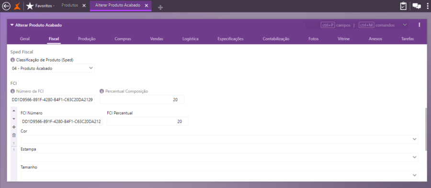The image size is (431, 188).
Task: Click the Percentual Composição field
Action: pos(142,100)
